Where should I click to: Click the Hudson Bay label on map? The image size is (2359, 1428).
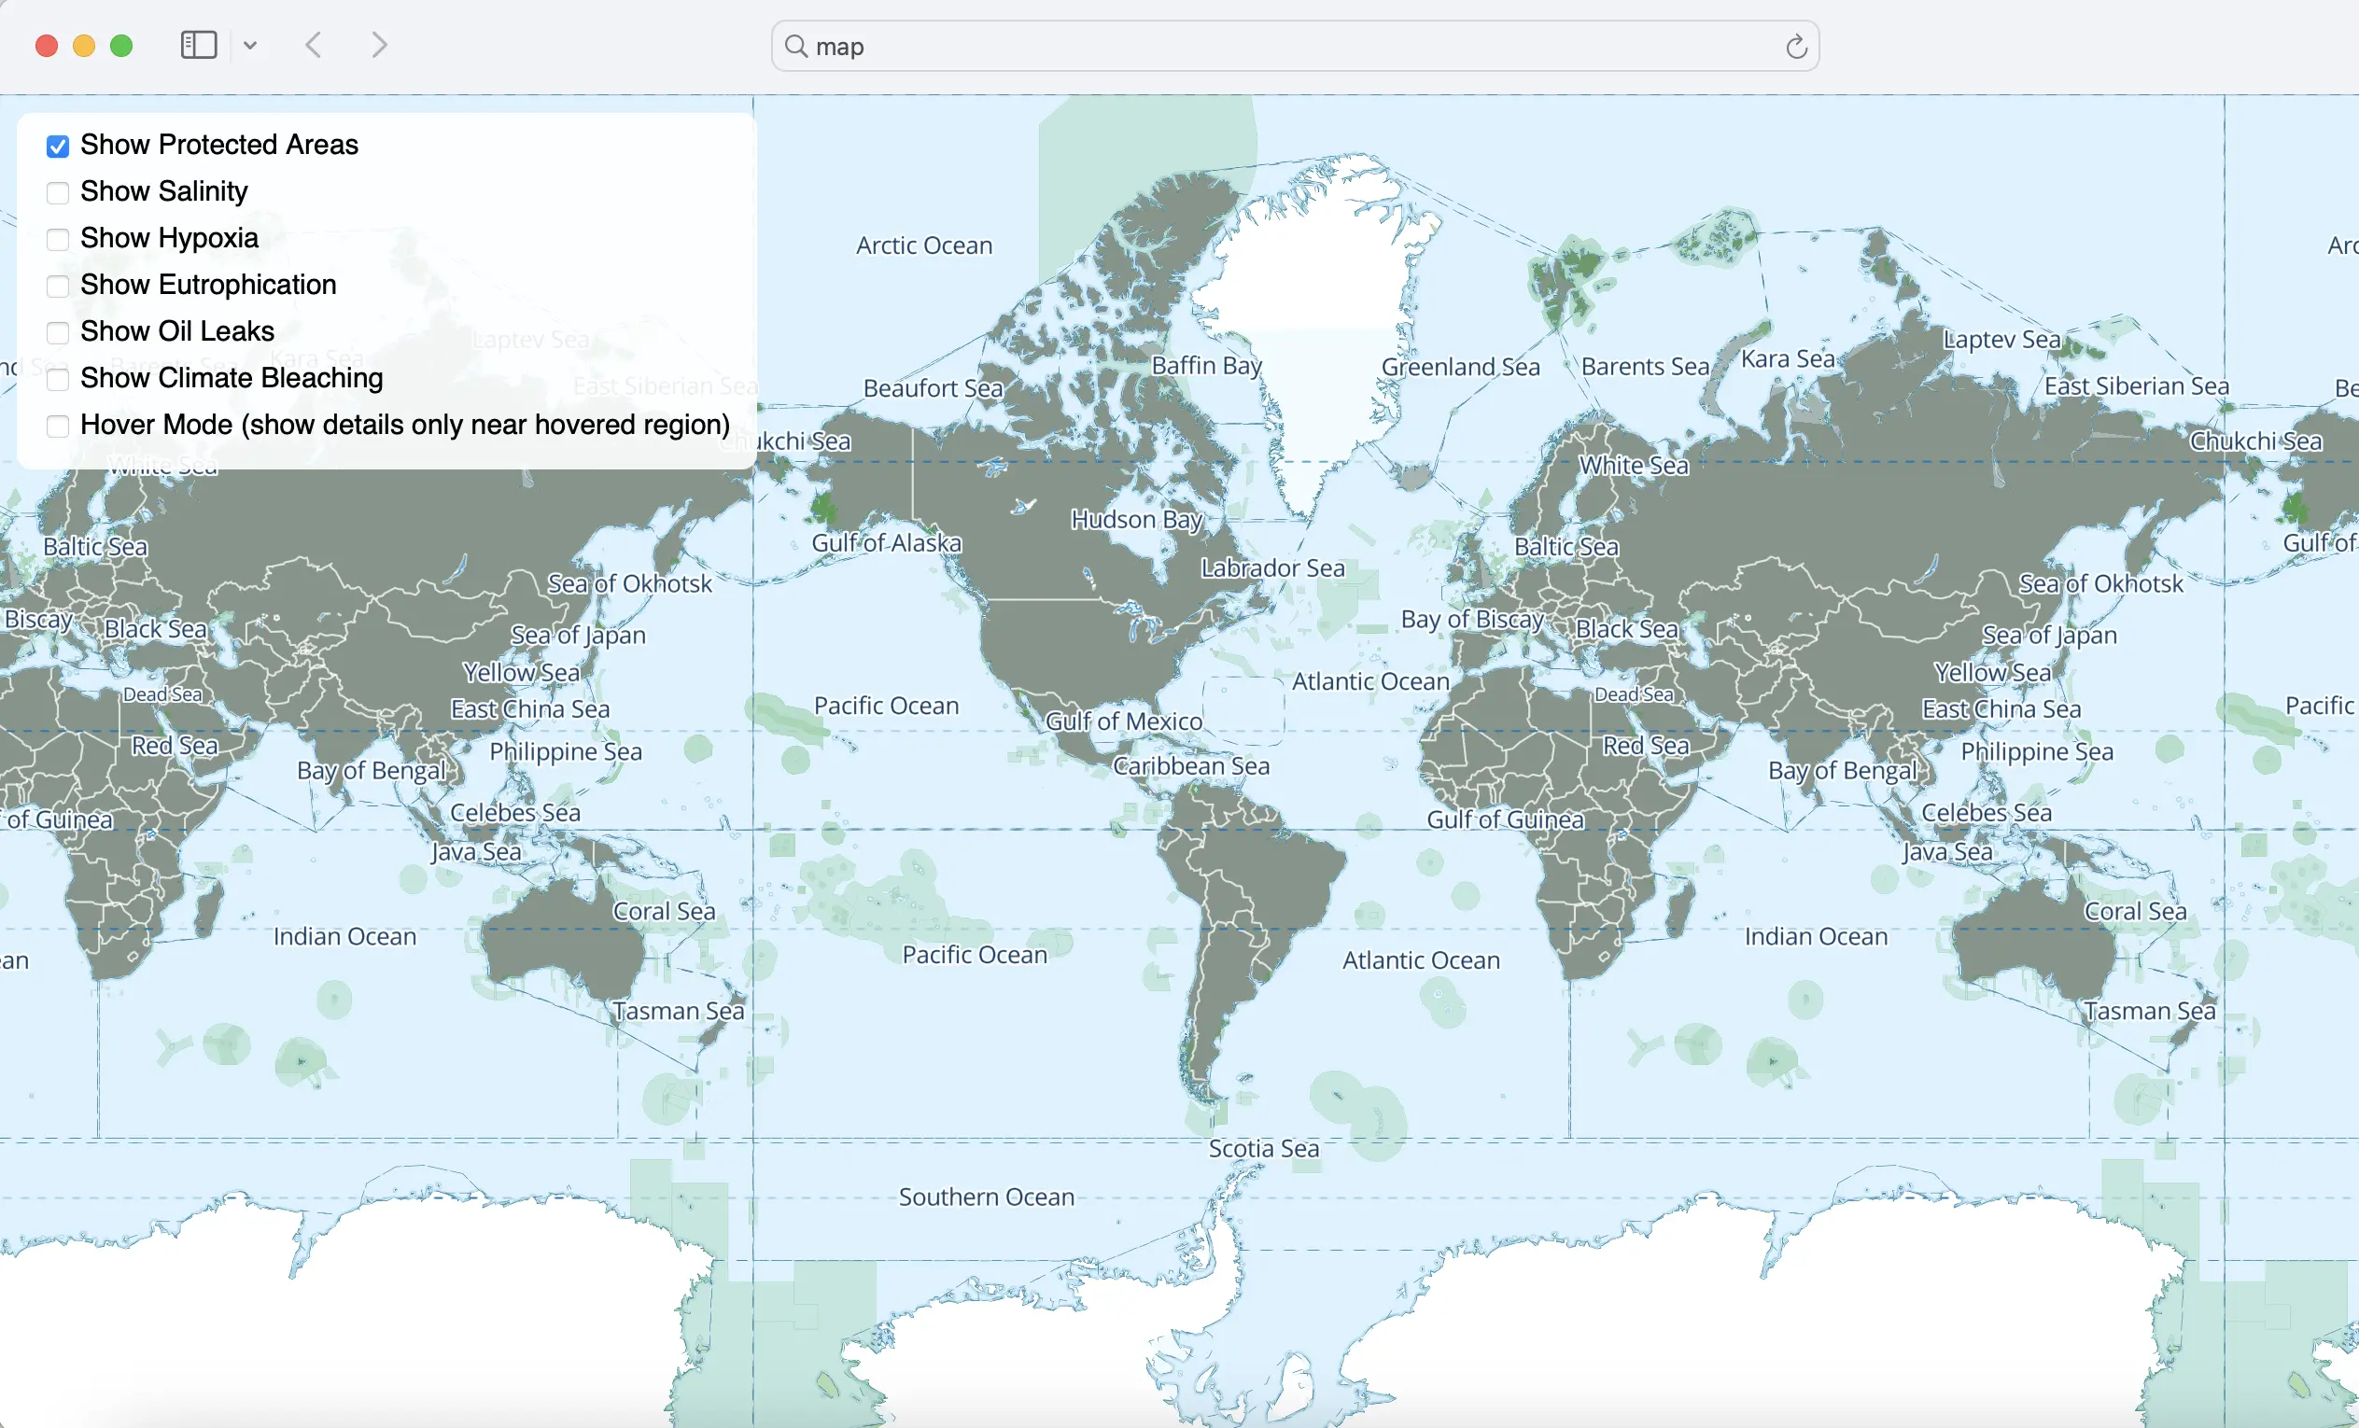coord(1135,519)
